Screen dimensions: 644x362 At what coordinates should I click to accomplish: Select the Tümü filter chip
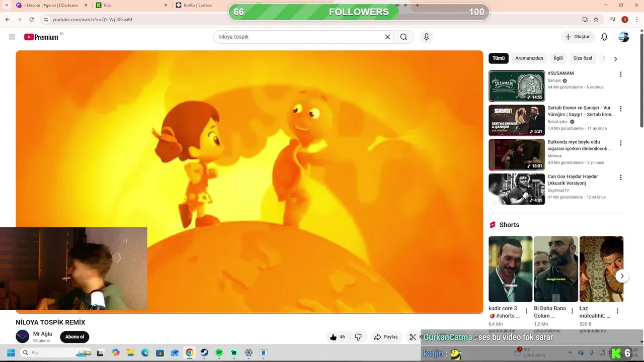tap(499, 58)
